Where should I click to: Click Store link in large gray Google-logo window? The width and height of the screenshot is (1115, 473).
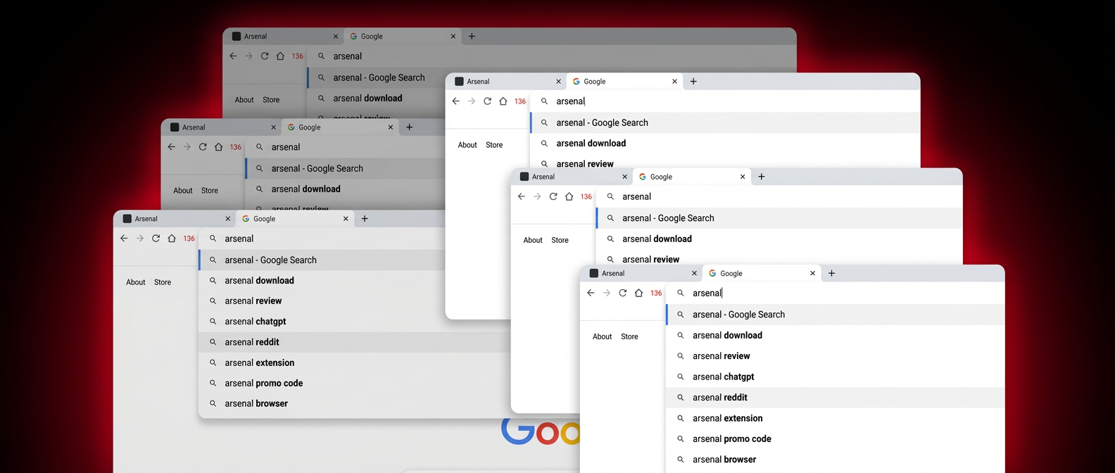pyautogui.click(x=163, y=282)
